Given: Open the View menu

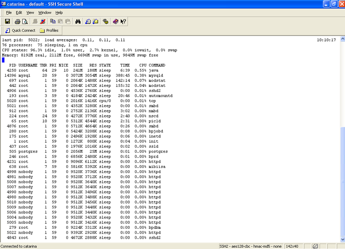Looking at the screenshot, I should (x=30, y=13).
